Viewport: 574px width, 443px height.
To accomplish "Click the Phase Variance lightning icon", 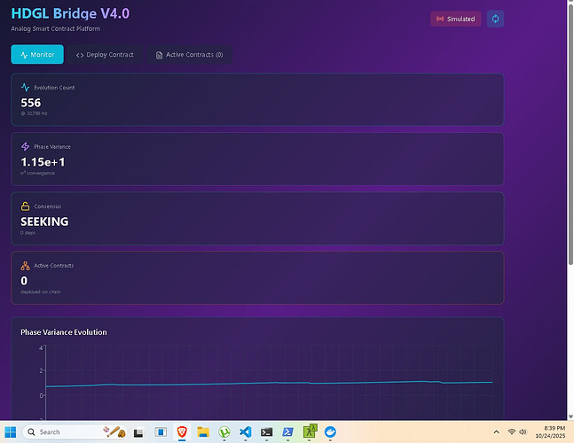I will [26, 146].
